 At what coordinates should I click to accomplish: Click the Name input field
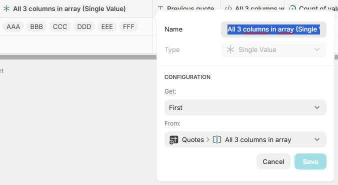tap(273, 29)
